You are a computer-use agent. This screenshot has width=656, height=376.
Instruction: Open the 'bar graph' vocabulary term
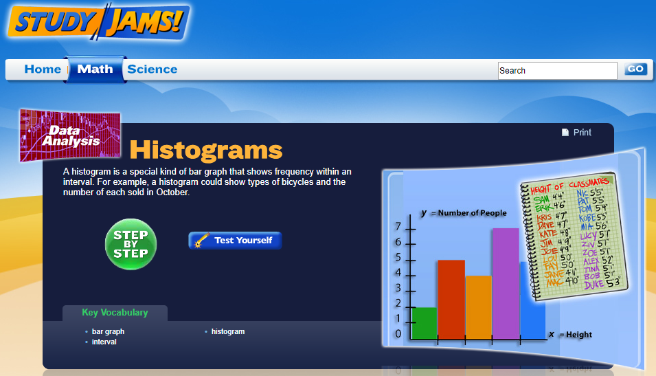108,331
